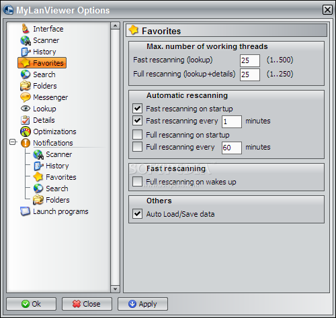The image size is (336, 318).
Task: Click Favorites star icon under Notifications
Action: coord(38,177)
